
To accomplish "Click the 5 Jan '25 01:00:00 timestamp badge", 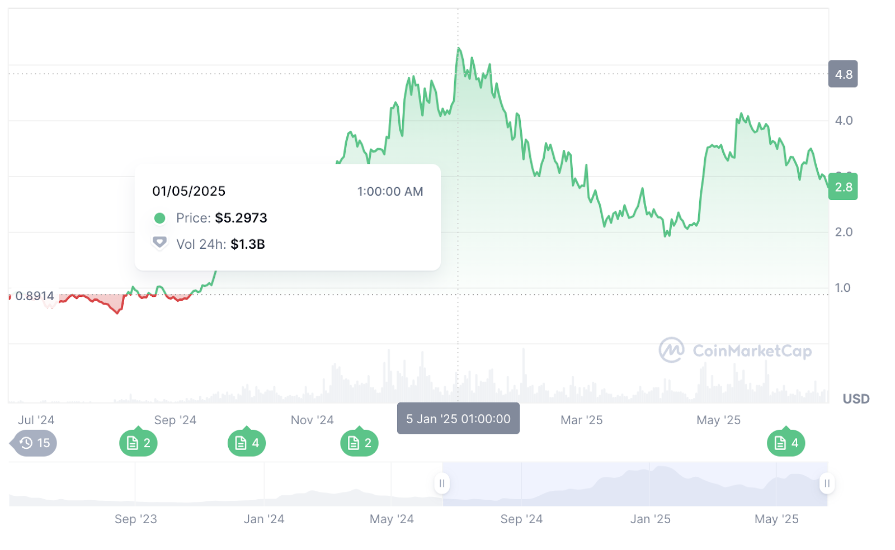I will click(x=458, y=418).
